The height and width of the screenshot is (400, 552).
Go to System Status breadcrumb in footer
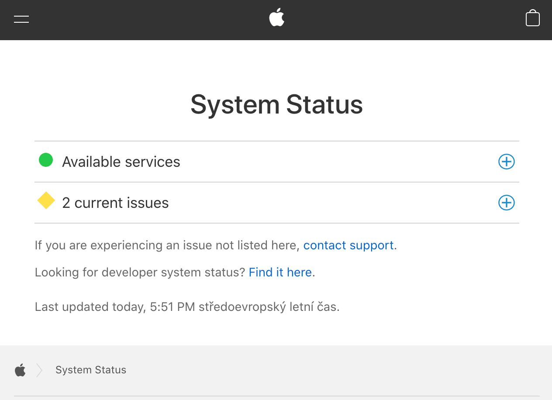pyautogui.click(x=91, y=370)
